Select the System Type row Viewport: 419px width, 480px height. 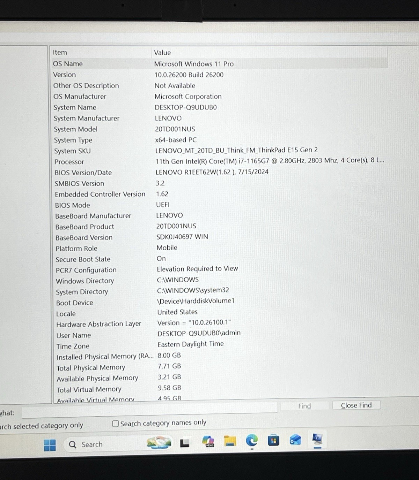click(219, 140)
